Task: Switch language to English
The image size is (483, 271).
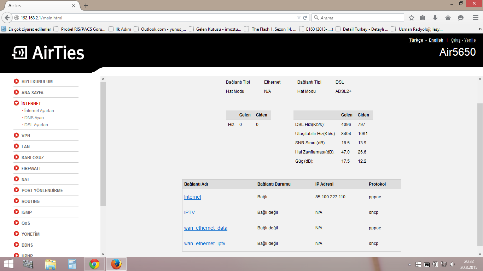Action: 436,40
